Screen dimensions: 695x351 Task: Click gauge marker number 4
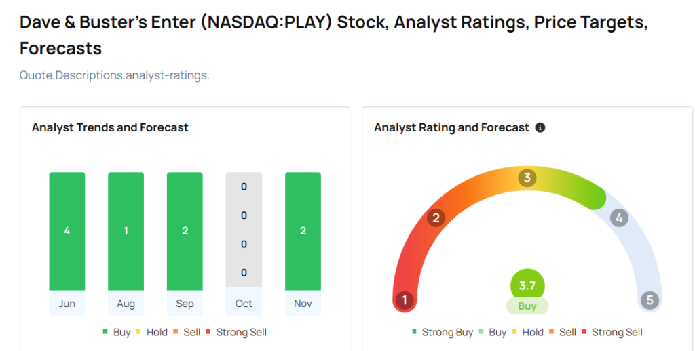point(618,218)
